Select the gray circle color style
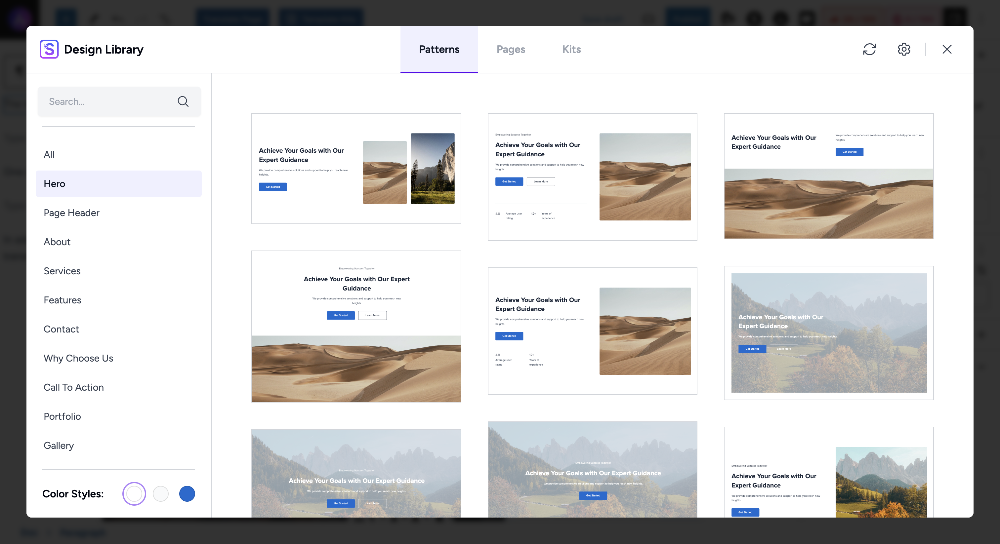Viewport: 1000px width, 544px height. 160,493
